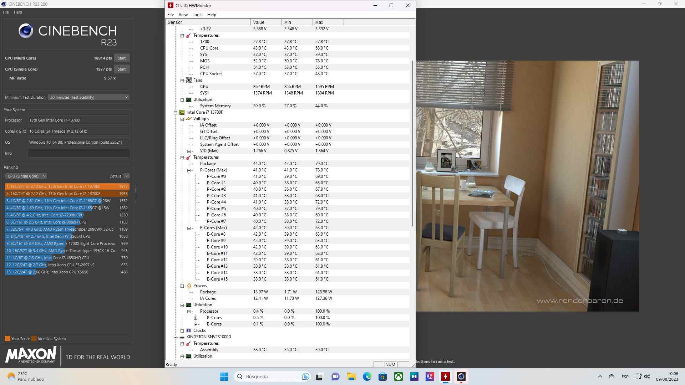This screenshot has height=385, width=685.
Task: Open the View menu in HWMonitor
Action: click(183, 15)
